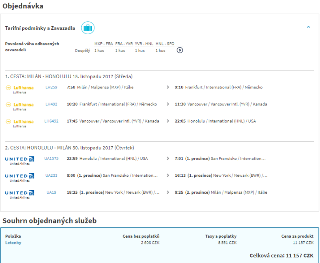Click the arrow chevron in the UA19 row
320x263 pixels.
pos(168,193)
